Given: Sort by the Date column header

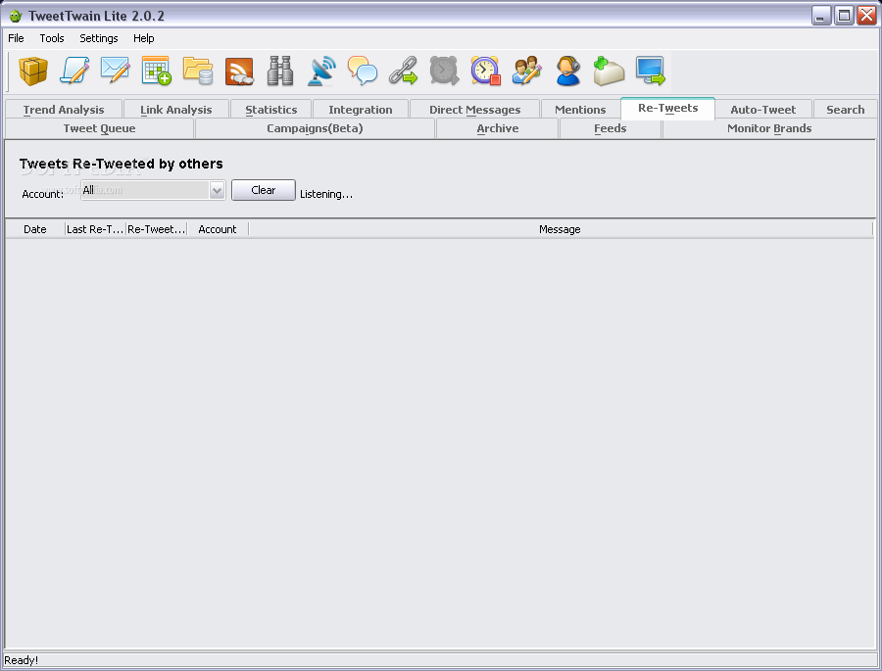Looking at the screenshot, I should point(35,229).
